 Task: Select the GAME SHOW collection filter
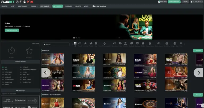pyautogui.click(x=7, y=82)
